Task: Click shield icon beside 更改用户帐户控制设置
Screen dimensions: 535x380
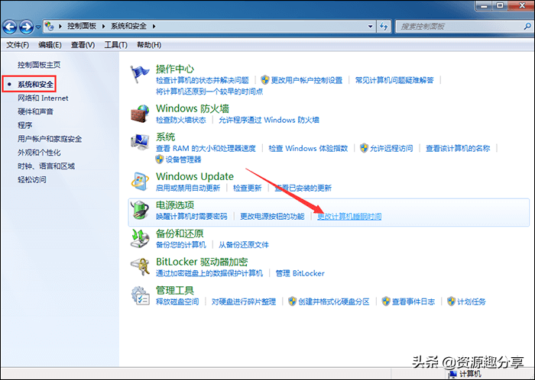Action: (x=265, y=80)
